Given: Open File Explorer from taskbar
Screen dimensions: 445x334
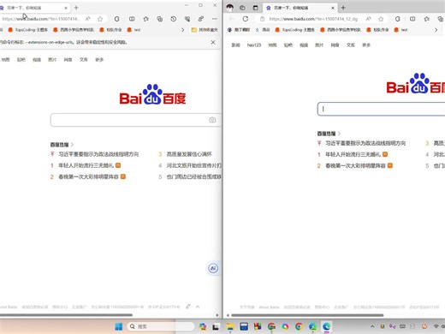Looking at the screenshot, I should tap(230, 326).
